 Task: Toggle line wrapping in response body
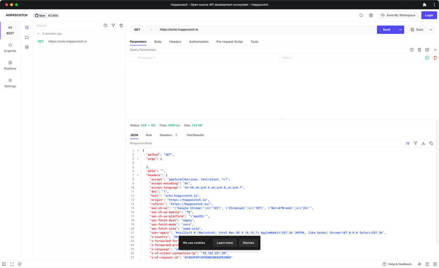[408, 143]
